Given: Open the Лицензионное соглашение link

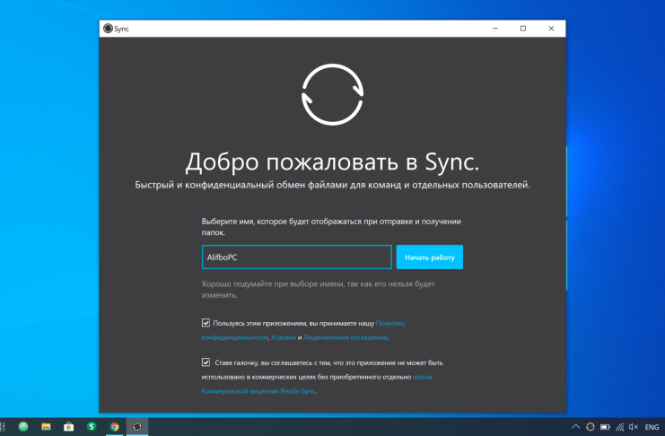Looking at the screenshot, I should tap(346, 337).
